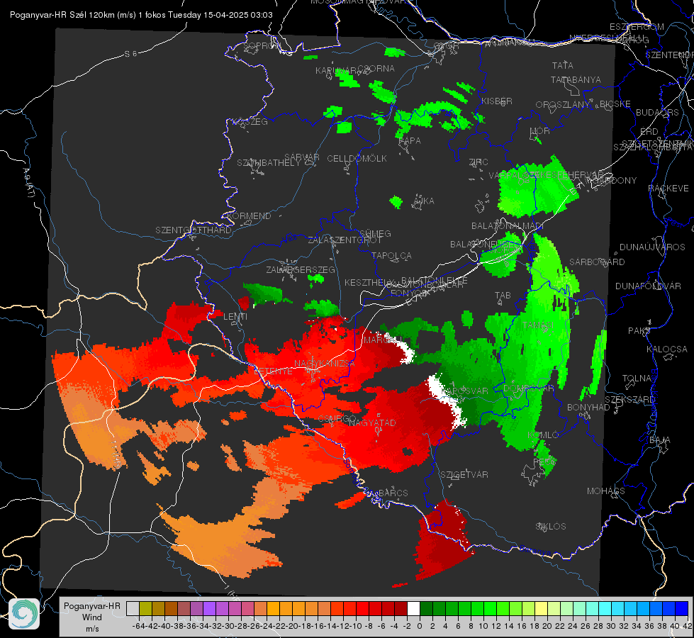
Task: Click the GARDONY city label
Action: coord(616,181)
